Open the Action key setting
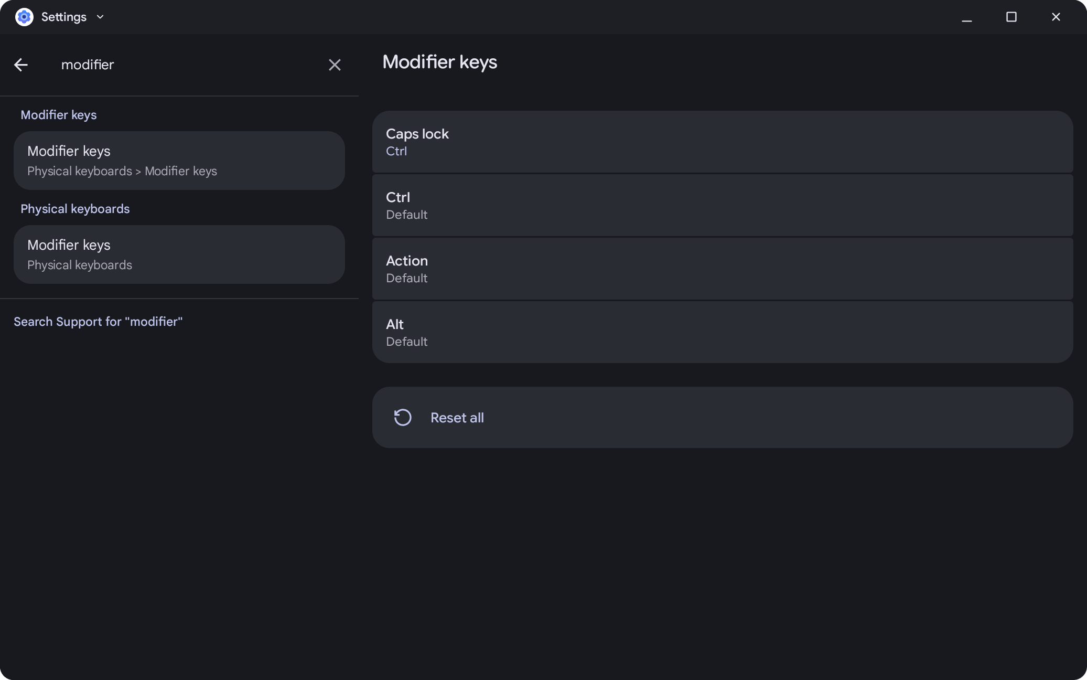This screenshot has height=680, width=1087. click(723, 269)
